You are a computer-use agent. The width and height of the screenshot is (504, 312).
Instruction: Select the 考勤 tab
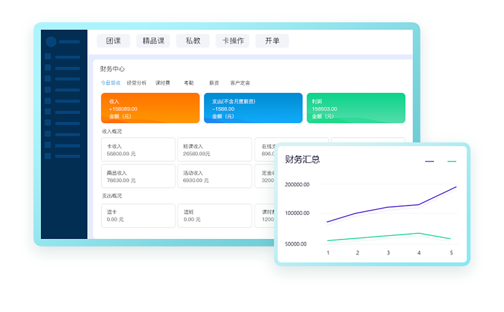tap(188, 83)
